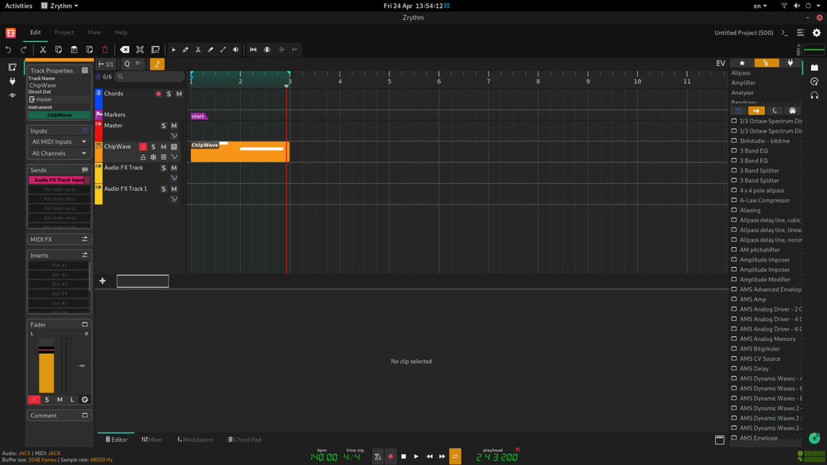Select the arrow Select tool
Viewport: 827px width, 465px height.
click(174, 50)
